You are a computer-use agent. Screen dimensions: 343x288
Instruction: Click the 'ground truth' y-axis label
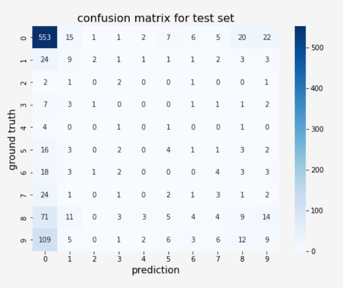[x=12, y=139]
